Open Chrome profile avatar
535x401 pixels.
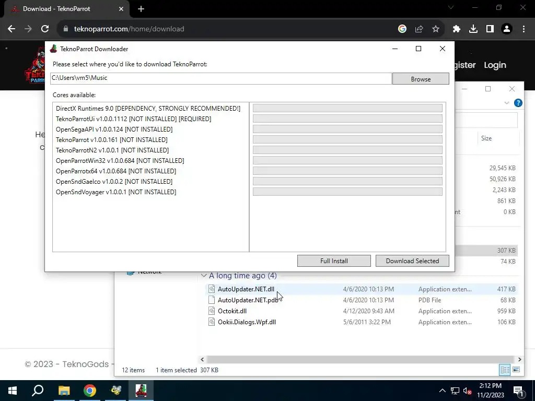(x=507, y=29)
